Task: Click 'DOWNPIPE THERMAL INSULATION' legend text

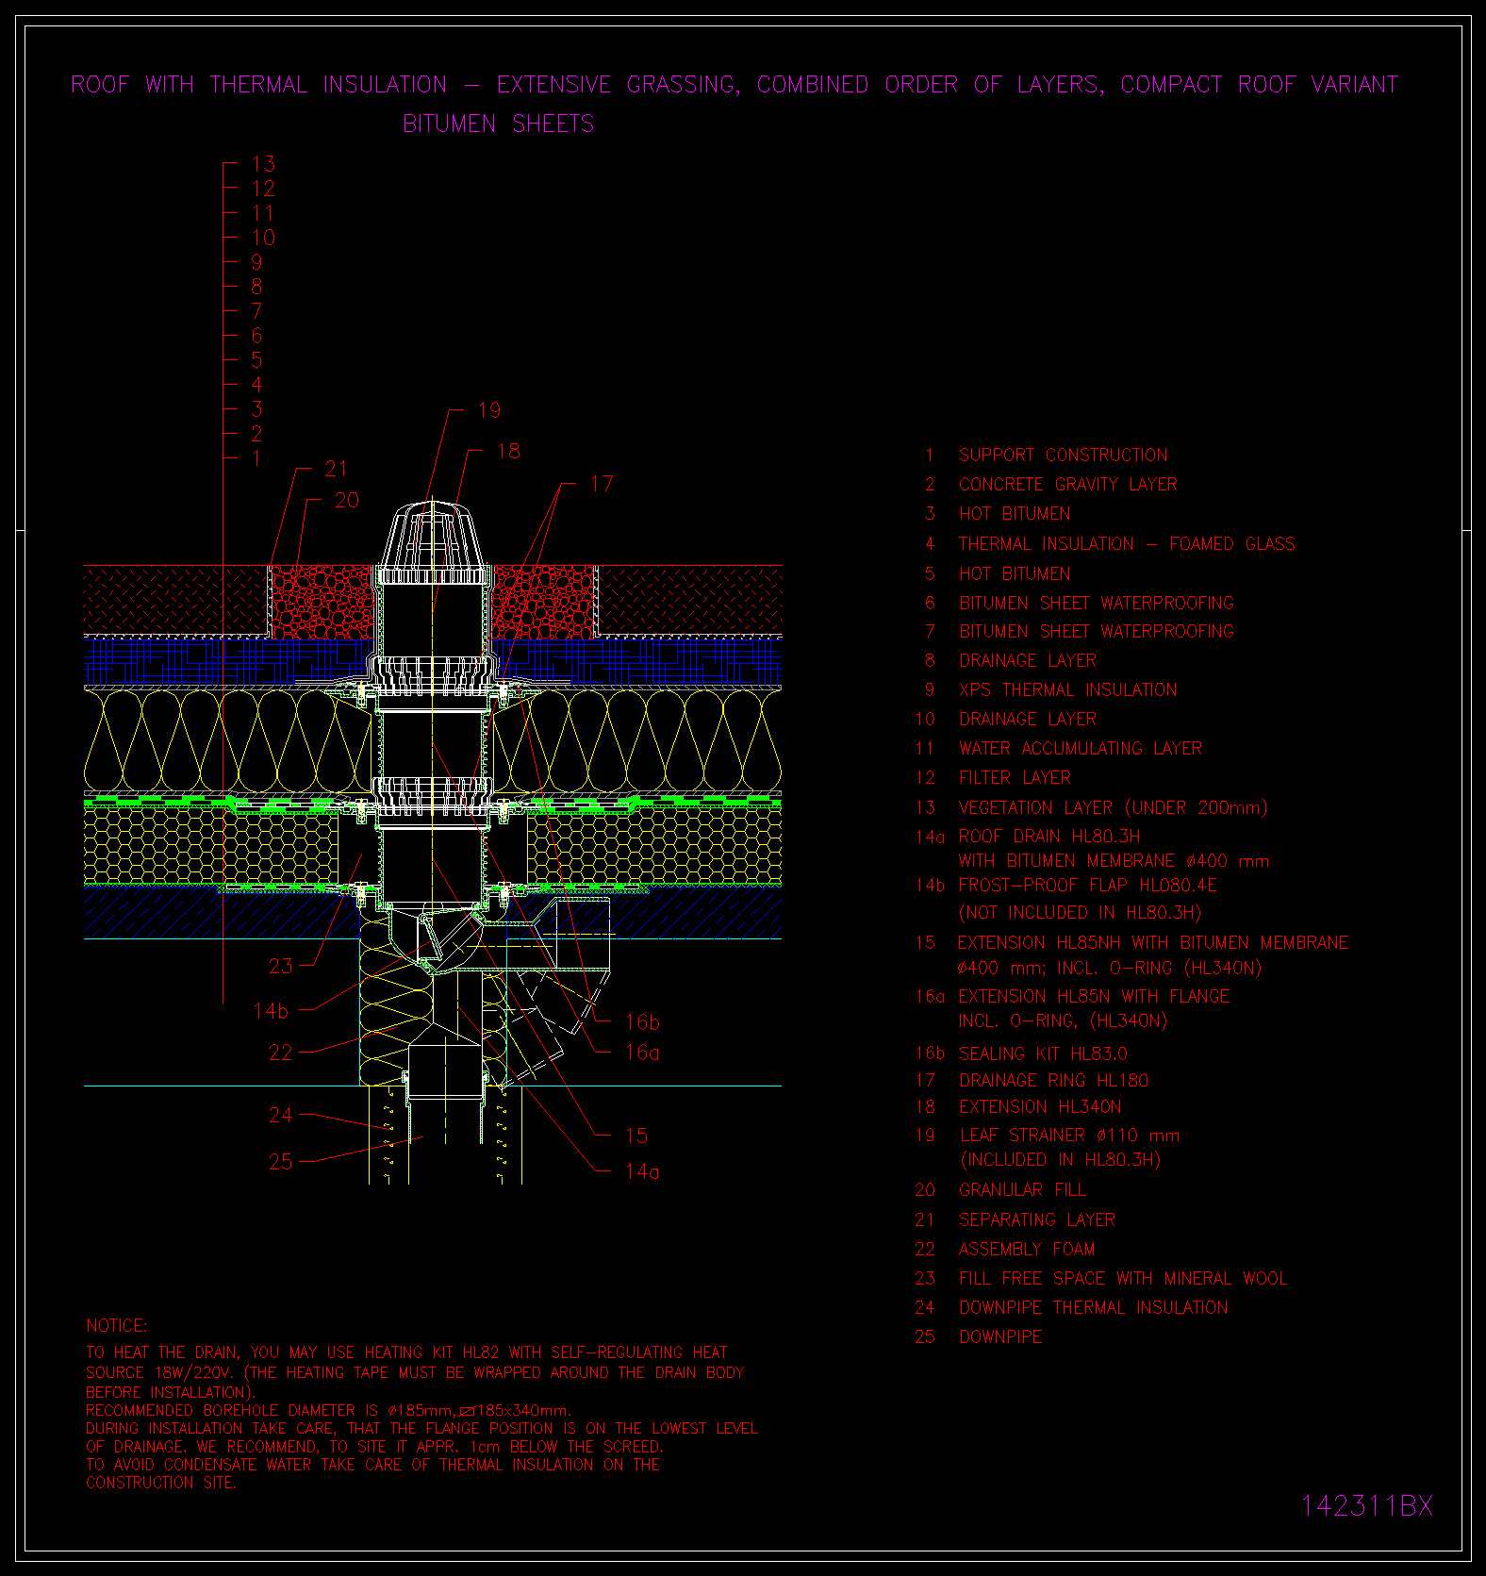Action: pyautogui.click(x=1093, y=1308)
